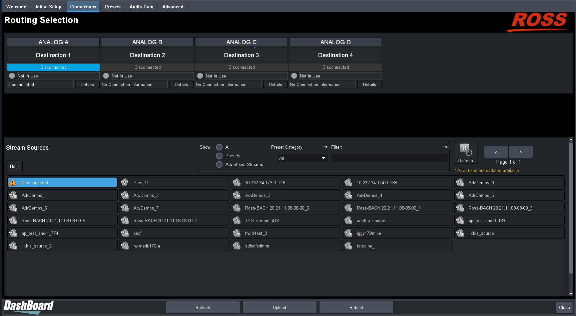Click the scrollbar up arrow

pos(571,140)
